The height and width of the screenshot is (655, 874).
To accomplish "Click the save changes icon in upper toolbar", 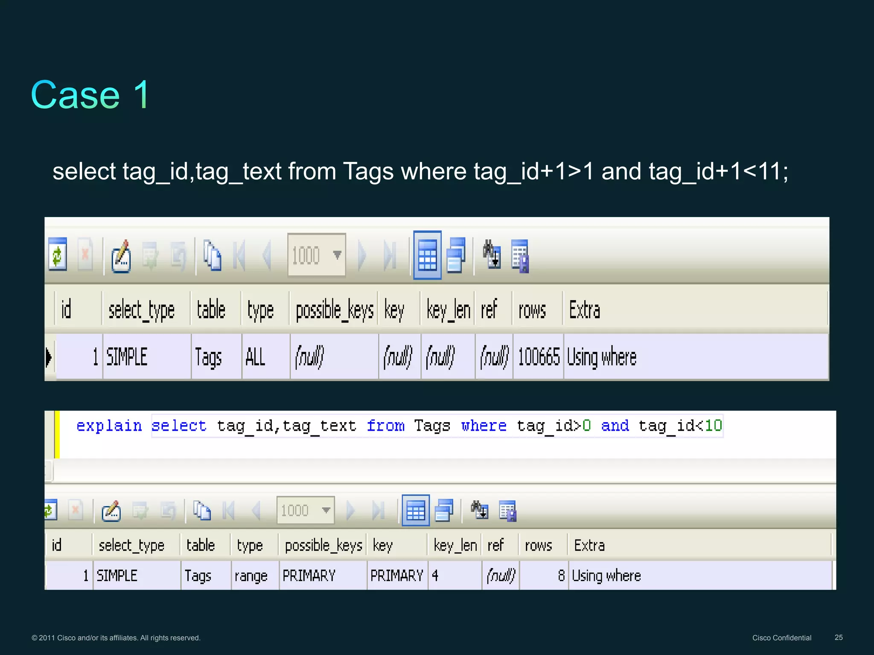I will [x=150, y=256].
